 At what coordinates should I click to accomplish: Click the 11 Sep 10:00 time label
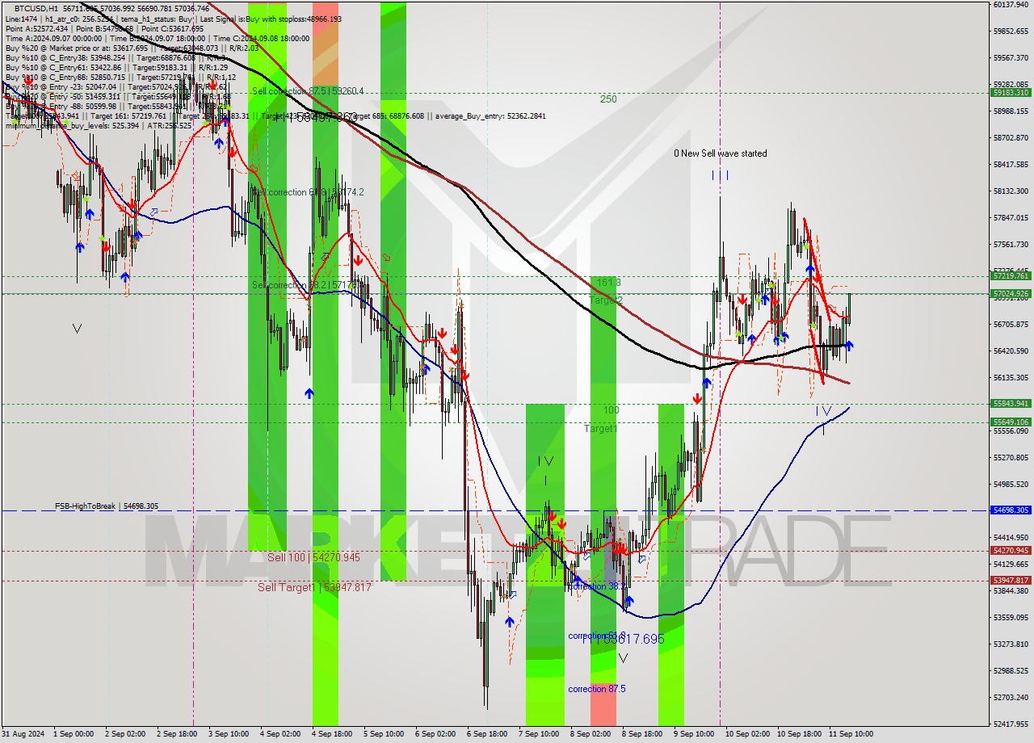point(852,734)
